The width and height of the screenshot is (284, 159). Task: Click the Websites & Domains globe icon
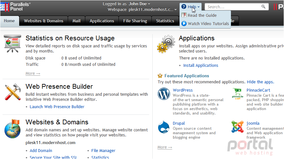point(12,129)
